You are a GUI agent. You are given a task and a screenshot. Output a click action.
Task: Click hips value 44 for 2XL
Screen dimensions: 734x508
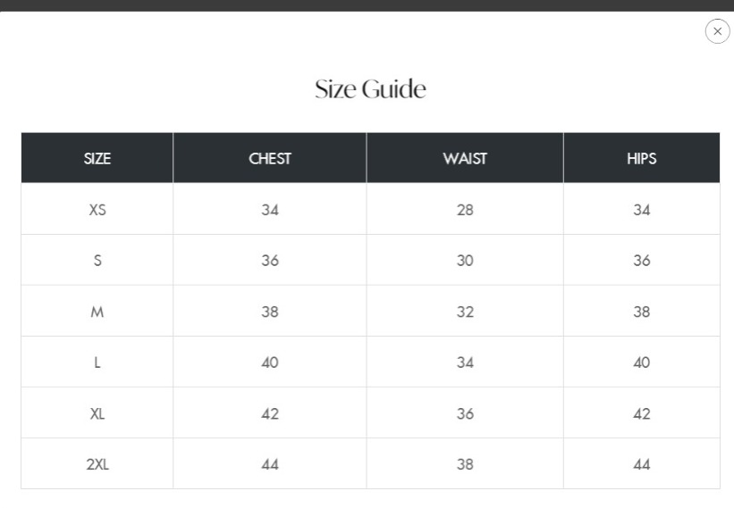point(641,464)
